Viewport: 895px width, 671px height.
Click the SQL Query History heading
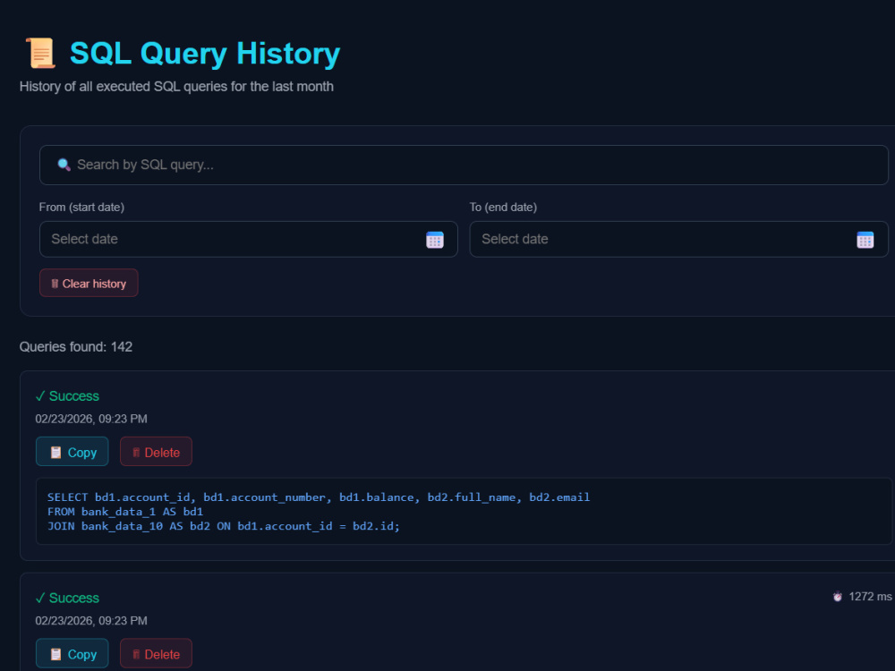(205, 54)
